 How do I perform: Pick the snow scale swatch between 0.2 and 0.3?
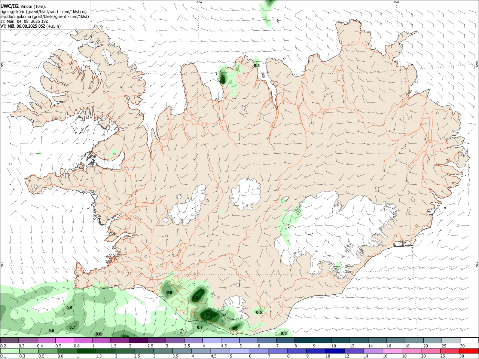click(x=9, y=341)
